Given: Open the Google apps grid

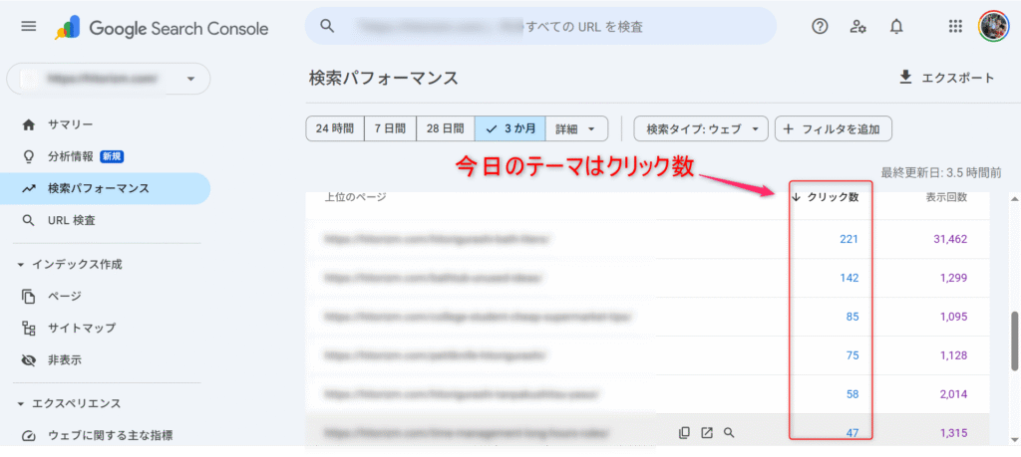Looking at the screenshot, I should (955, 27).
